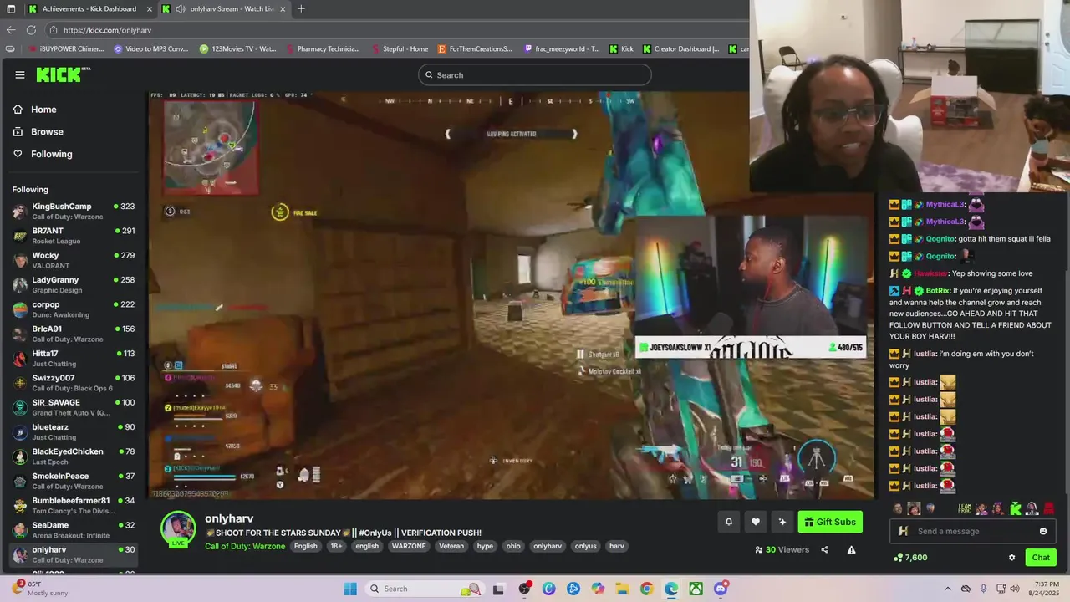Close the onlyharv Stream tab
Screen dimensions: 1070x602
[x=282, y=8]
